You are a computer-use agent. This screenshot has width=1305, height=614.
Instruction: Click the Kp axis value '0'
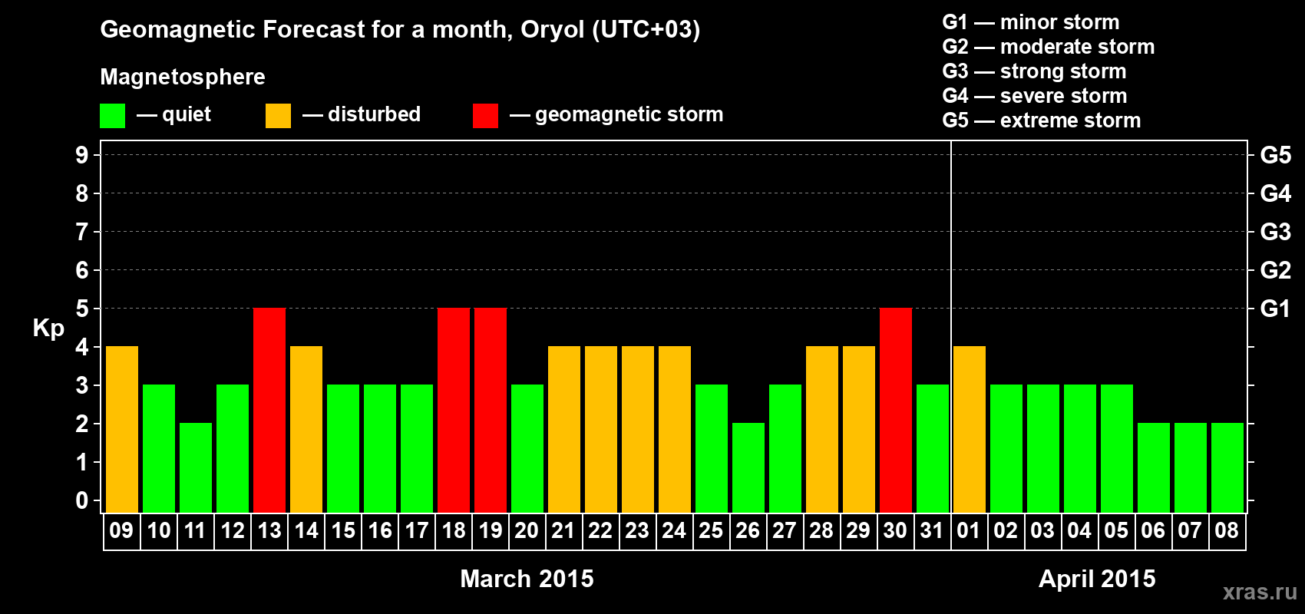pos(82,500)
